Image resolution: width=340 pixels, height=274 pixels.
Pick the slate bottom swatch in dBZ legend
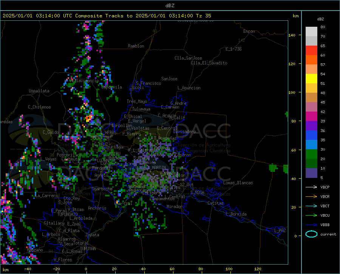tap(311, 173)
